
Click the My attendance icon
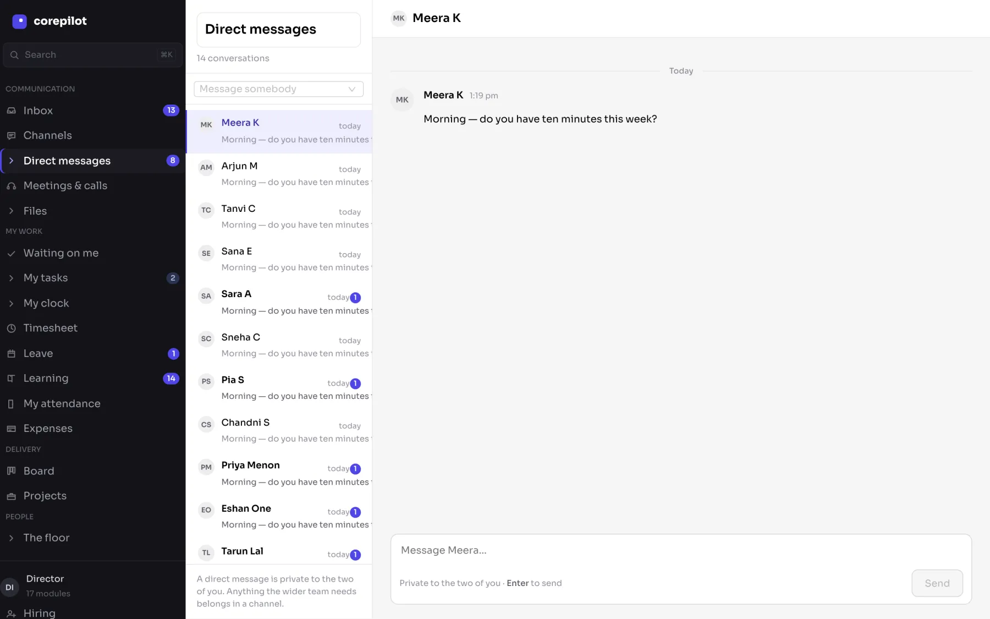click(11, 404)
